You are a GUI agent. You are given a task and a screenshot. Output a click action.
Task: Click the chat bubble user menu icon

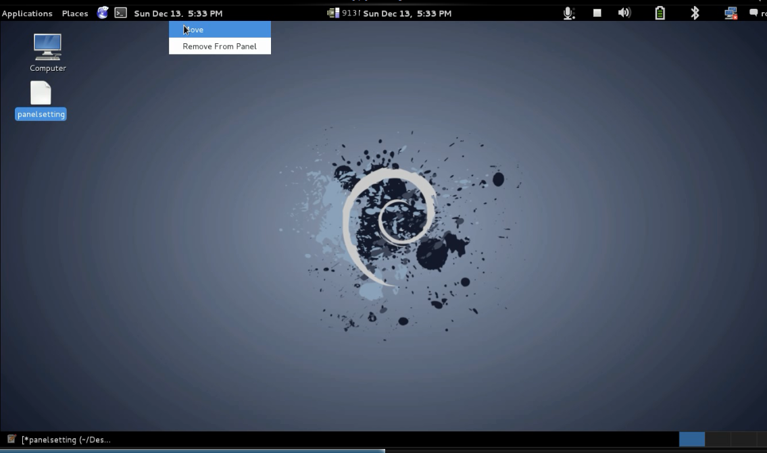(x=753, y=13)
